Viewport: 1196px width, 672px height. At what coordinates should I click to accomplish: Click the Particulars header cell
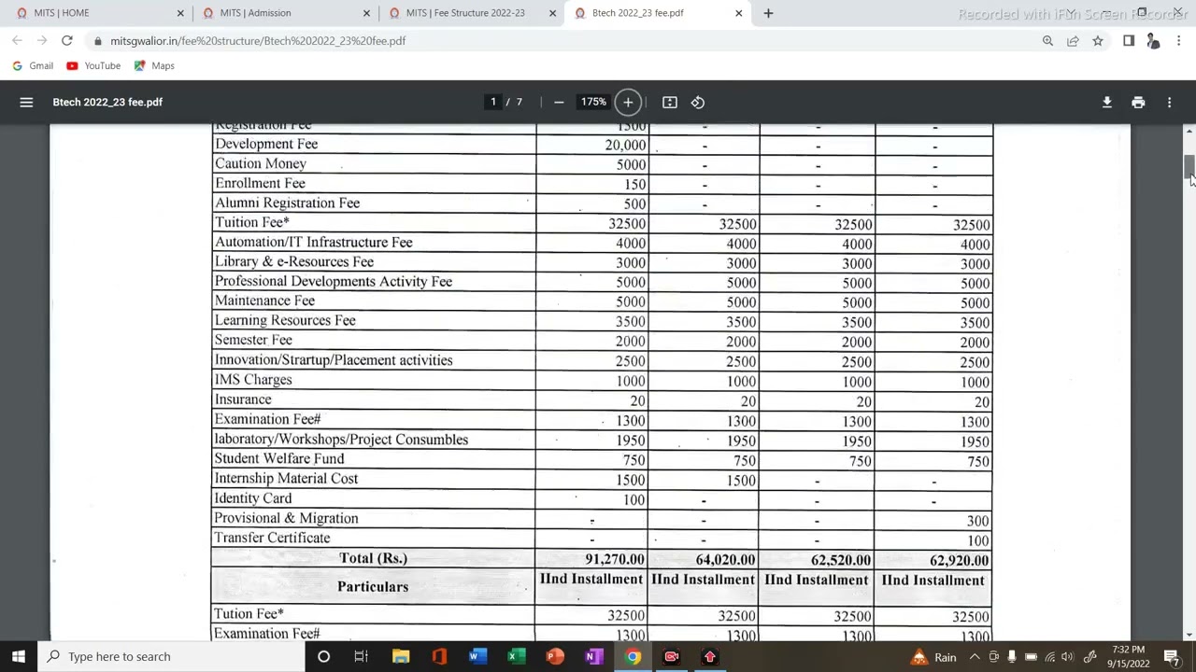pyautogui.click(x=373, y=586)
